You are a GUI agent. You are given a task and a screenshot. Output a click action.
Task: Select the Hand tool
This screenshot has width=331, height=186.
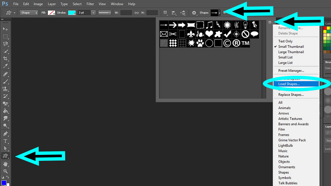click(x=5, y=164)
